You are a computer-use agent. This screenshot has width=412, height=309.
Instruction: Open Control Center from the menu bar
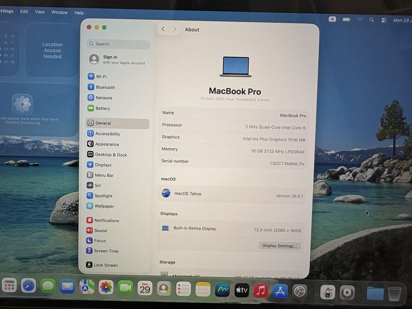coord(384,20)
